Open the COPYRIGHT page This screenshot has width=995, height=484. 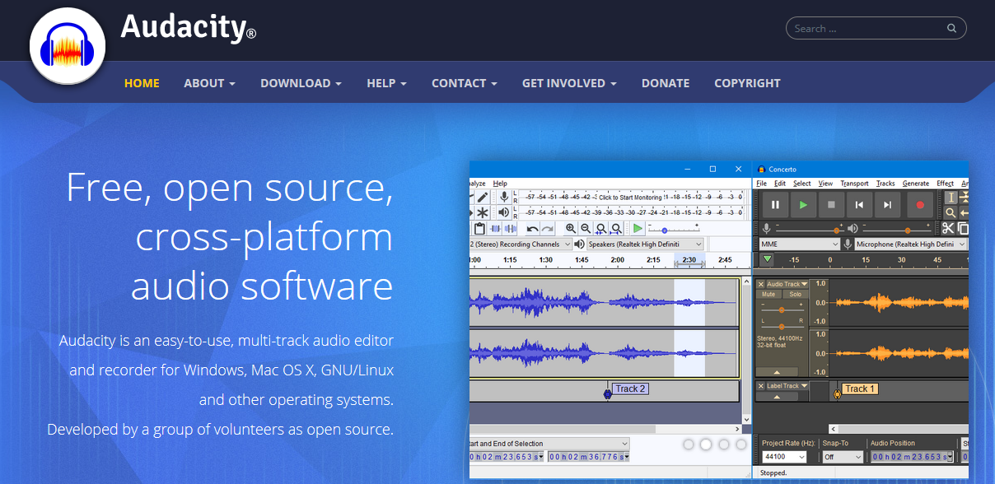[x=747, y=83]
